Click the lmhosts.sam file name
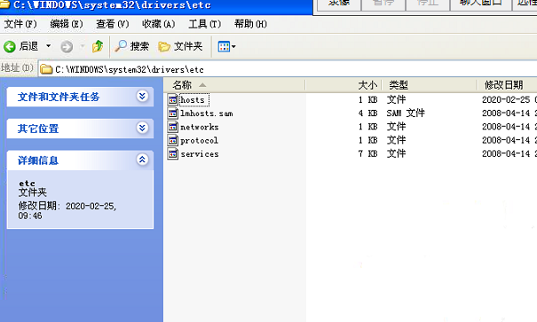The height and width of the screenshot is (322, 537). tap(207, 114)
